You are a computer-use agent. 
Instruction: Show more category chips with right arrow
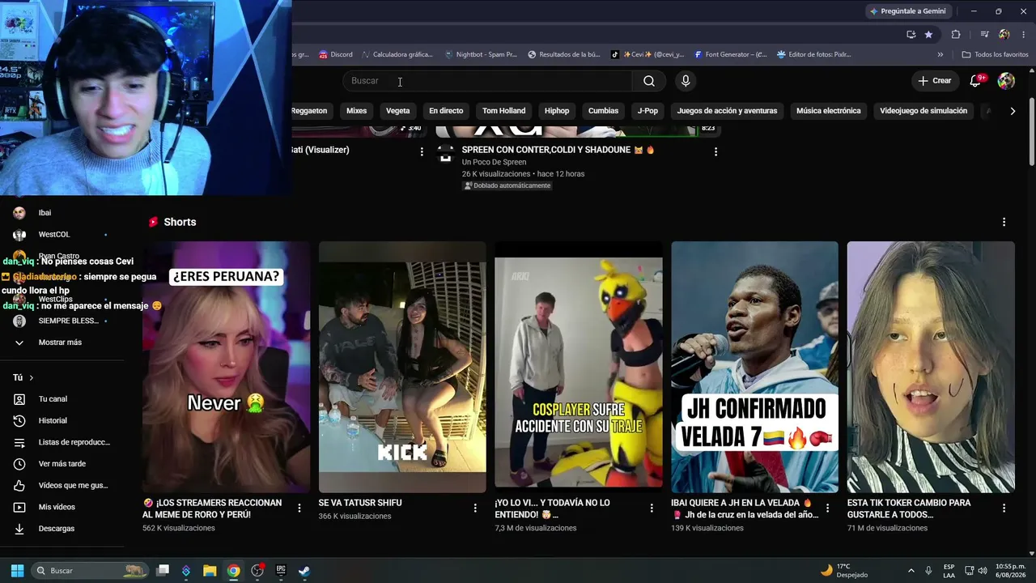click(1013, 111)
